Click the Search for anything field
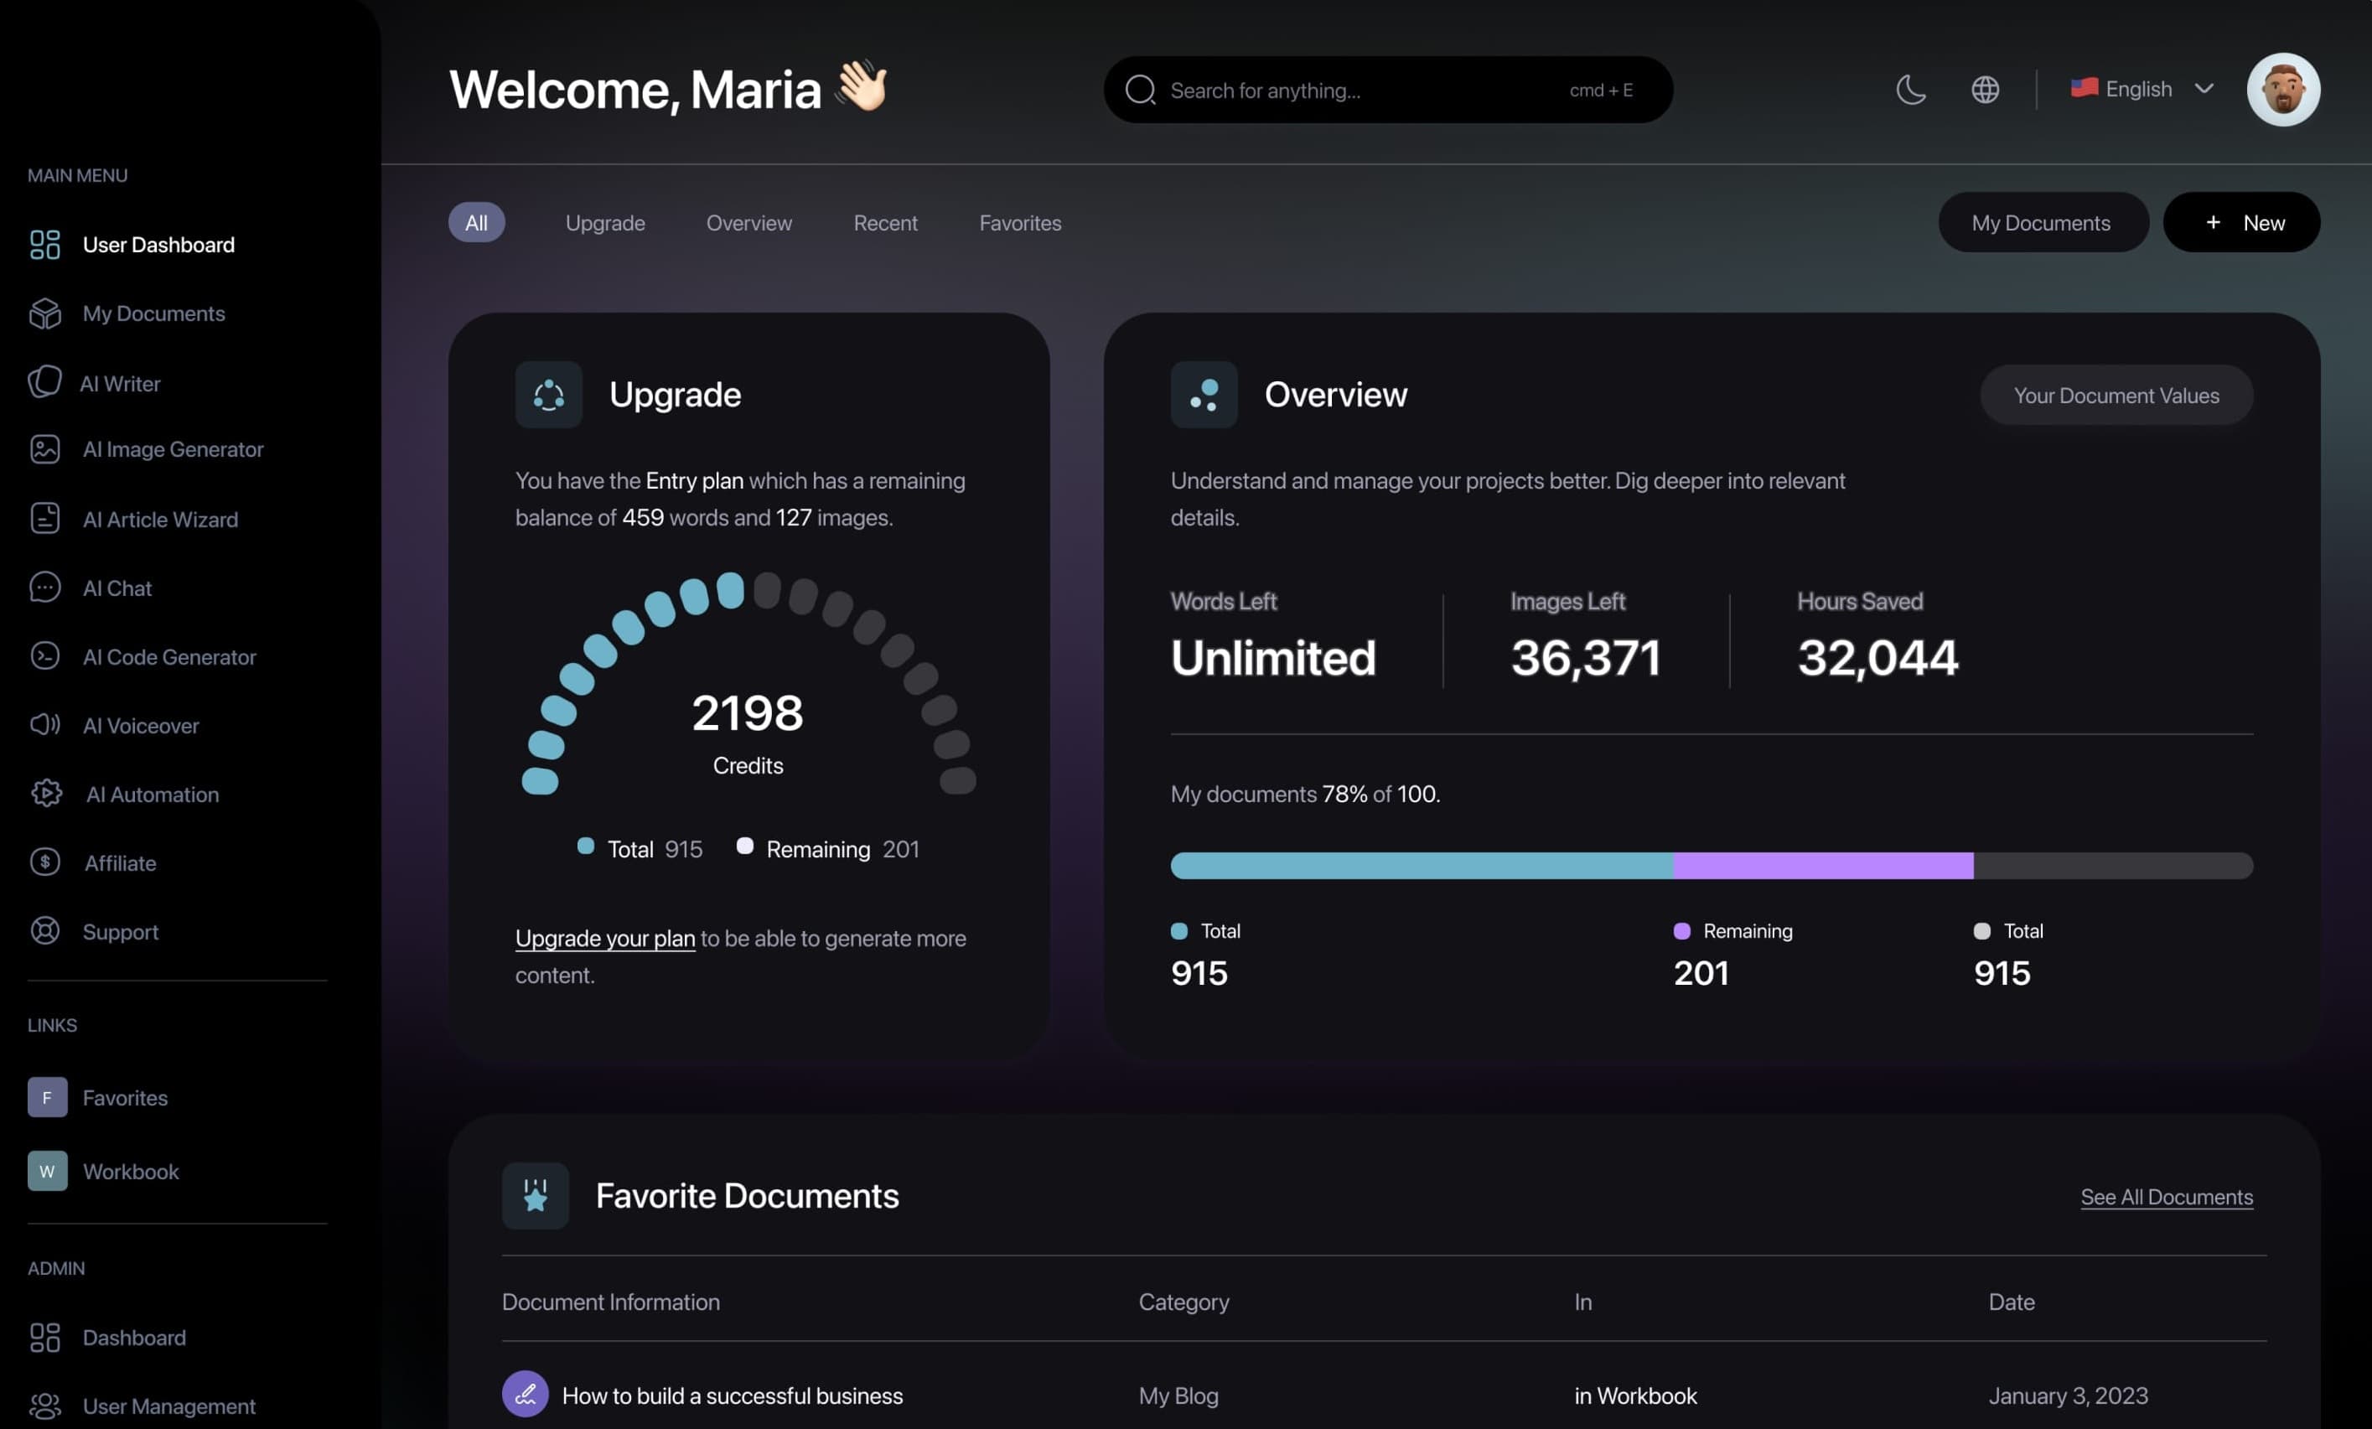This screenshot has width=2372, height=1429. 1387,90
